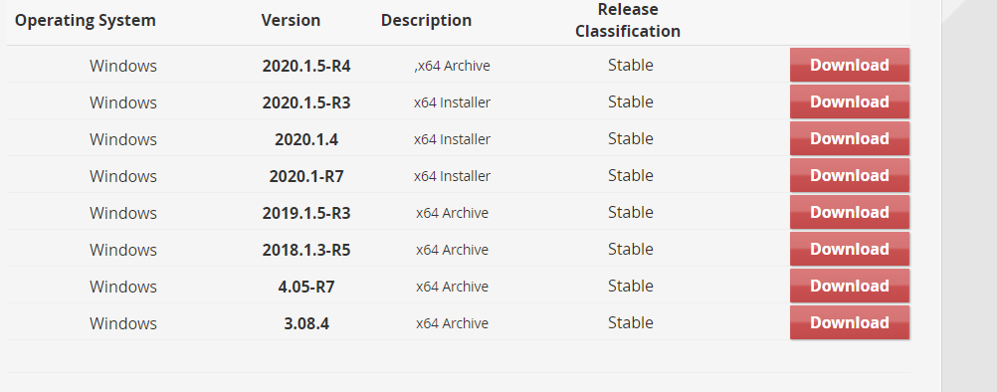Click Stable classification in 2019.1.5-R3 row
Viewport: 997px width, 392px height.
pos(630,212)
